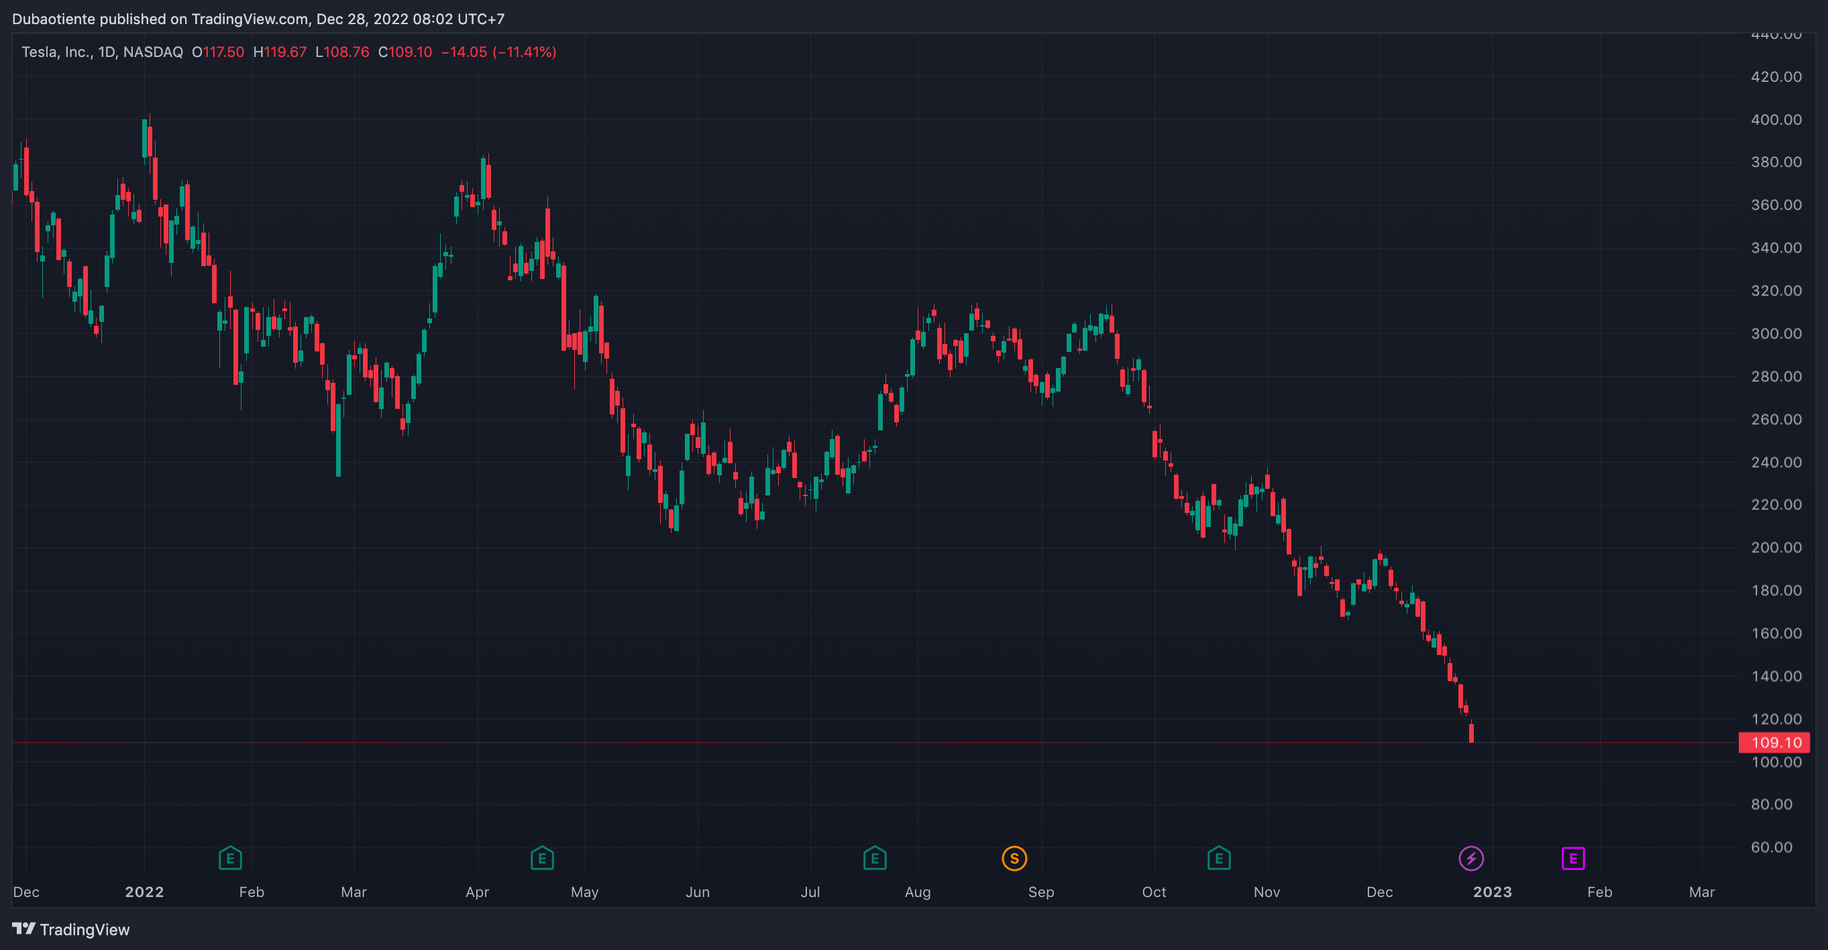Click the change value −14.05 (−11.41%)
This screenshot has width=1828, height=950.
[x=498, y=52]
